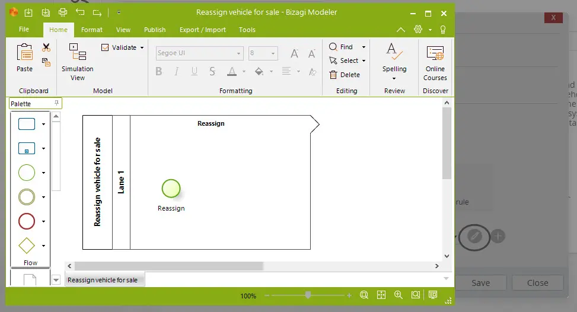Switch to the Export / Import tab
The width and height of the screenshot is (577, 312).
[x=203, y=30]
